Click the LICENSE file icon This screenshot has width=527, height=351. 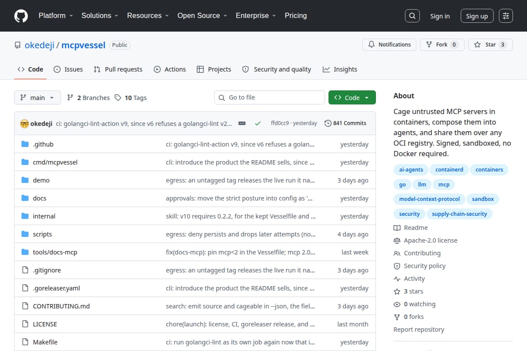(x=25, y=324)
